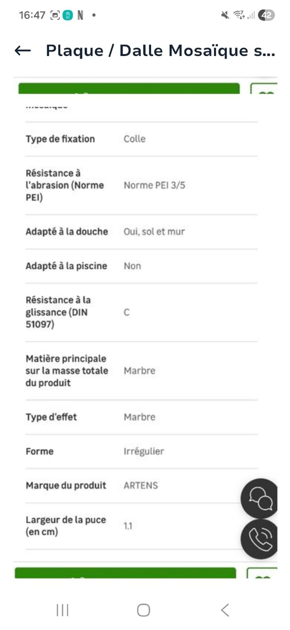Tap the 'Forme' Irrégulier row

(141, 451)
